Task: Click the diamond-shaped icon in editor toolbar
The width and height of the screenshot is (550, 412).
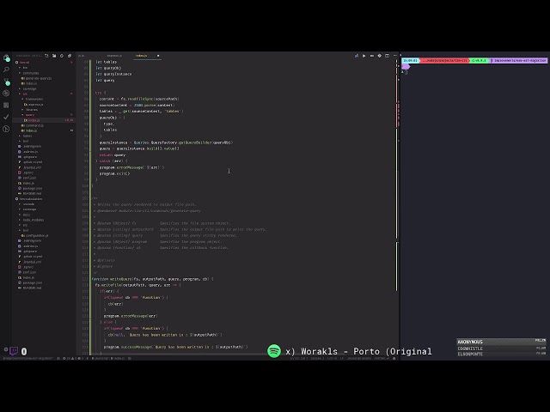Action: click(380, 56)
